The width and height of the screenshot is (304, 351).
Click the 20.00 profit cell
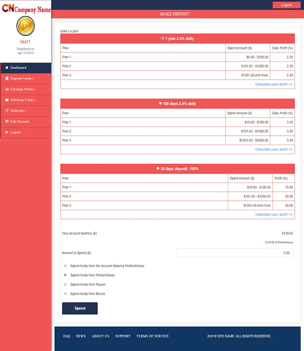click(x=283, y=196)
